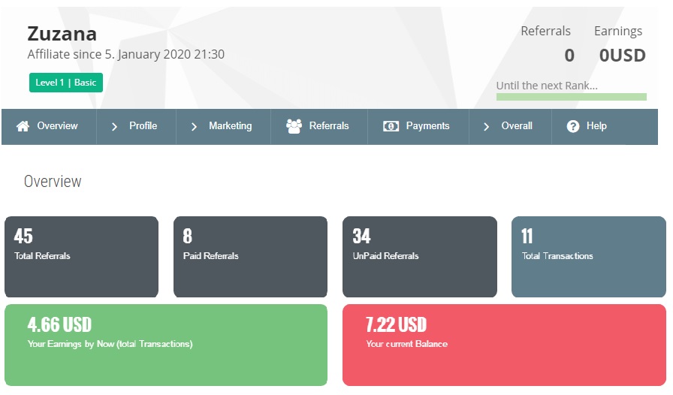Click the red 7.22 USD balance card
673x395 pixels.
504,345
